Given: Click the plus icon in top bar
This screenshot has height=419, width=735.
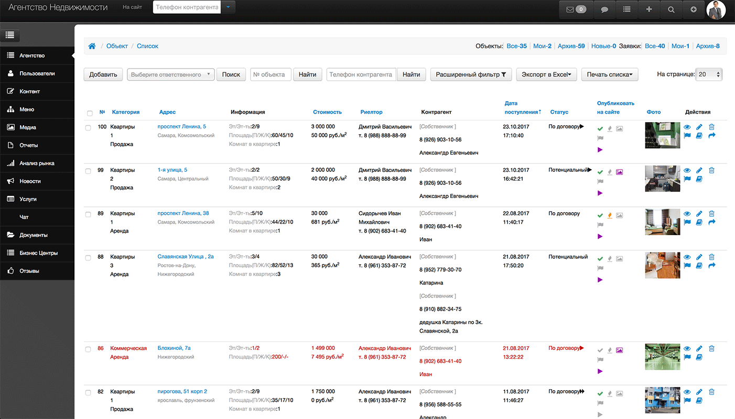Looking at the screenshot, I should [649, 9].
